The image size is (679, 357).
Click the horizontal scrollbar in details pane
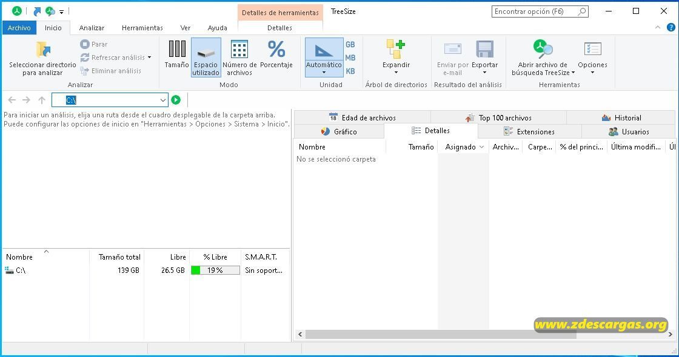point(441,334)
